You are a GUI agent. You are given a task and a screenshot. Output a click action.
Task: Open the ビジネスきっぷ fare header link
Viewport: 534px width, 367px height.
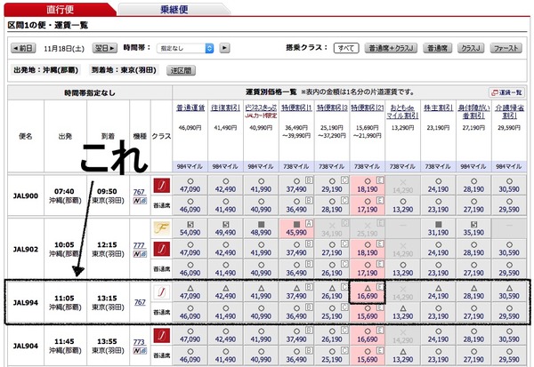tap(261, 108)
